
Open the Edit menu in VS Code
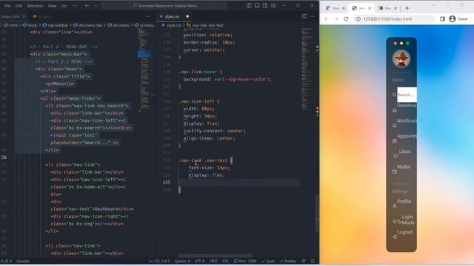pos(19,6)
